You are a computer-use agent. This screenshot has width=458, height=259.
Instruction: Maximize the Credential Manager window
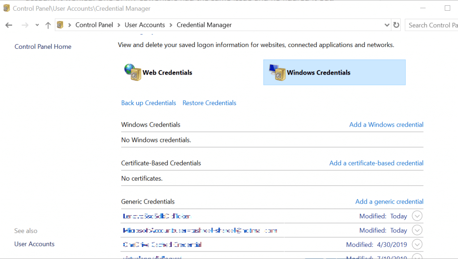(447, 8)
